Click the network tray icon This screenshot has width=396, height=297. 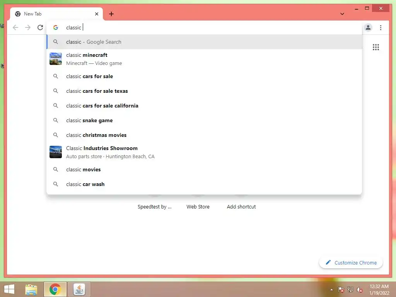(x=350, y=290)
